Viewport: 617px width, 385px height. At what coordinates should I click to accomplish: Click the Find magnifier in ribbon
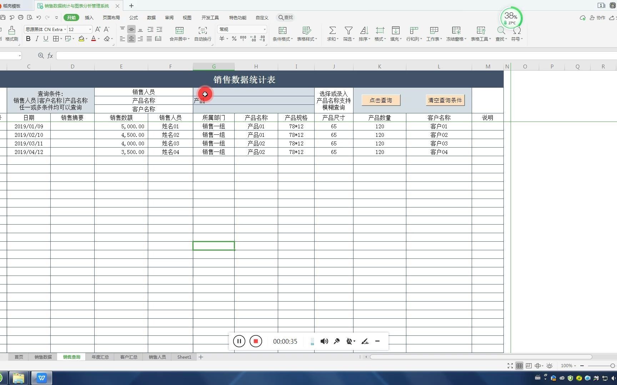501,31
